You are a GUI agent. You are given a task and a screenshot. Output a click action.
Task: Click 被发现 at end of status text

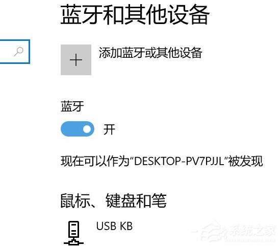click(x=246, y=161)
